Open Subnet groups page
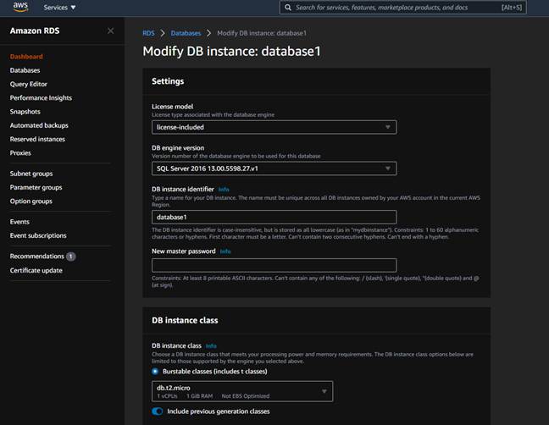The image size is (549, 425). pyautogui.click(x=31, y=174)
